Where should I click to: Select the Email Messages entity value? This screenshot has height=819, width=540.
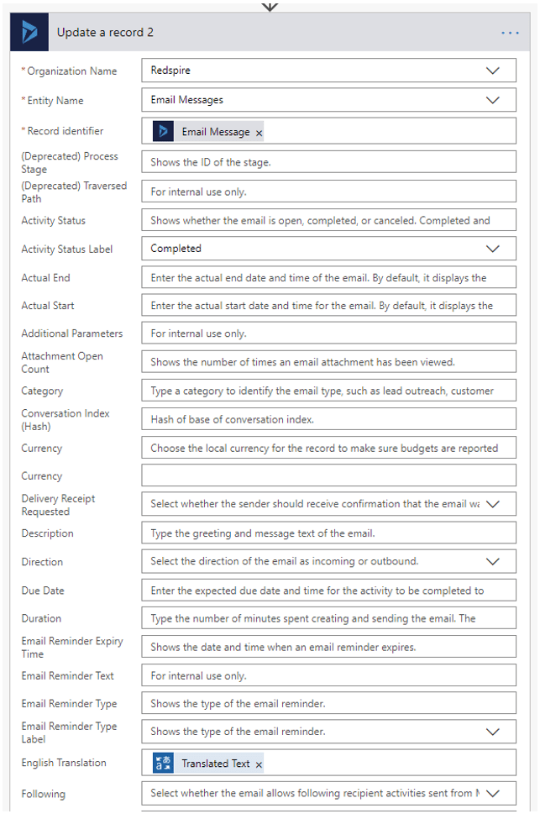coord(187,100)
